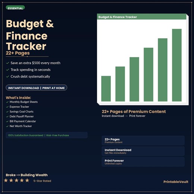The height and width of the screenshot is (194, 194).
Task: Click 'Save an extra $500 every month'
Action: point(35,63)
